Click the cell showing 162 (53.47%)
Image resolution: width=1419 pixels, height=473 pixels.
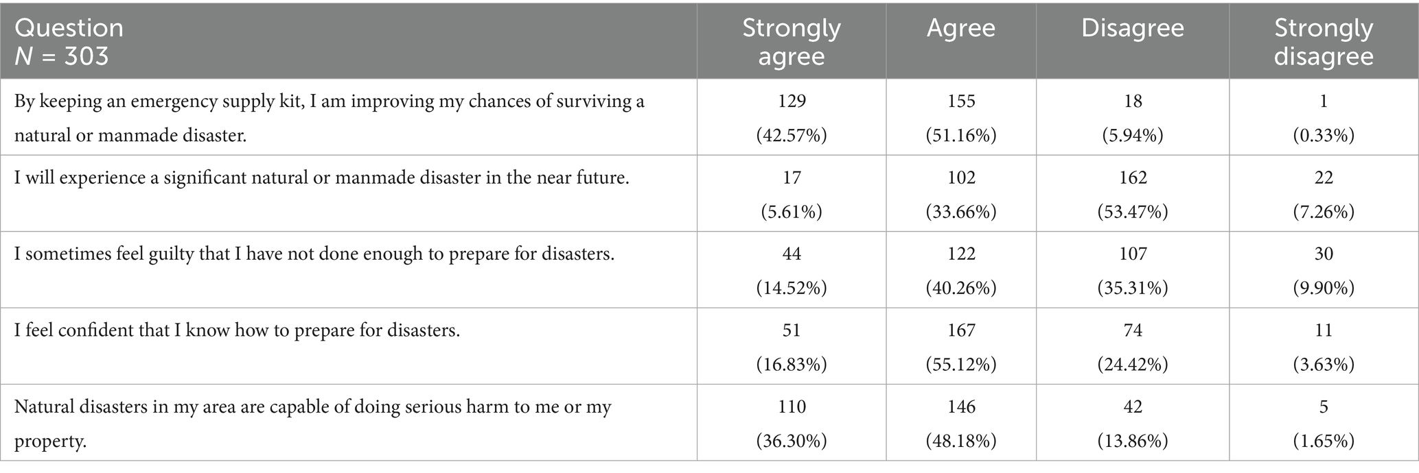tap(1132, 194)
